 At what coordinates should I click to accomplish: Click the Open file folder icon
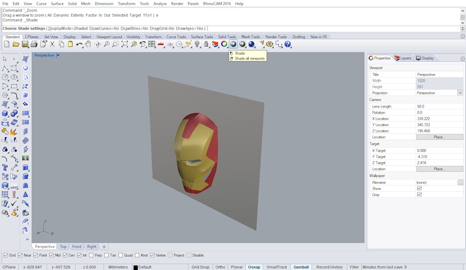point(16,44)
